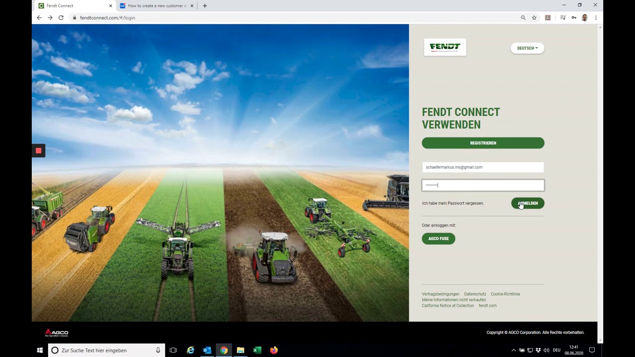Click the battery power tray icon
635x357 pixels.
coord(522,350)
